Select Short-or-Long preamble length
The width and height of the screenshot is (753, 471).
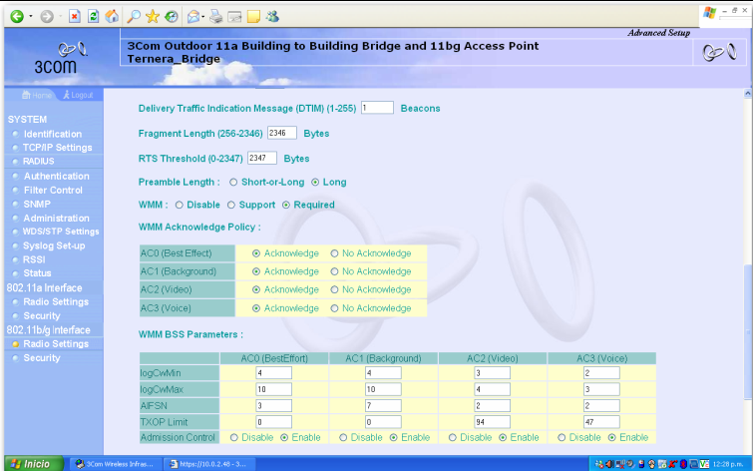(233, 183)
